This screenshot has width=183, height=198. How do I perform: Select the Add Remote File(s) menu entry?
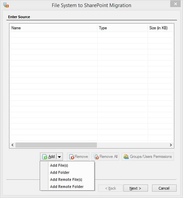(x=67, y=179)
